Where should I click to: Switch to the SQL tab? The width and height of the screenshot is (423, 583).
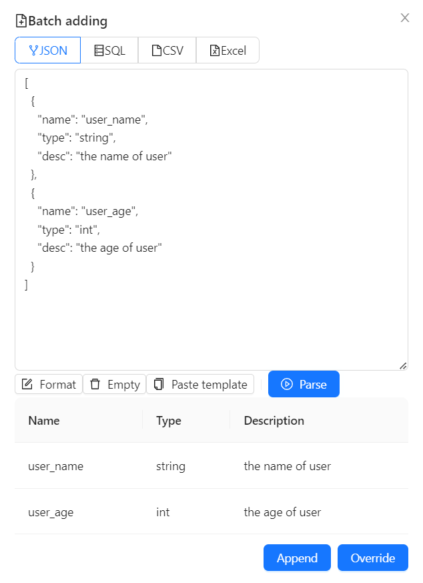click(x=109, y=51)
